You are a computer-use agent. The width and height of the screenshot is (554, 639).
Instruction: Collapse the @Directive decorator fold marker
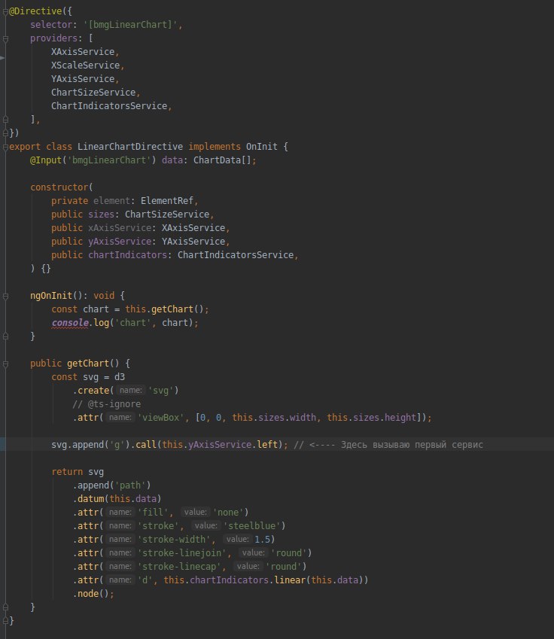coord(5,11)
